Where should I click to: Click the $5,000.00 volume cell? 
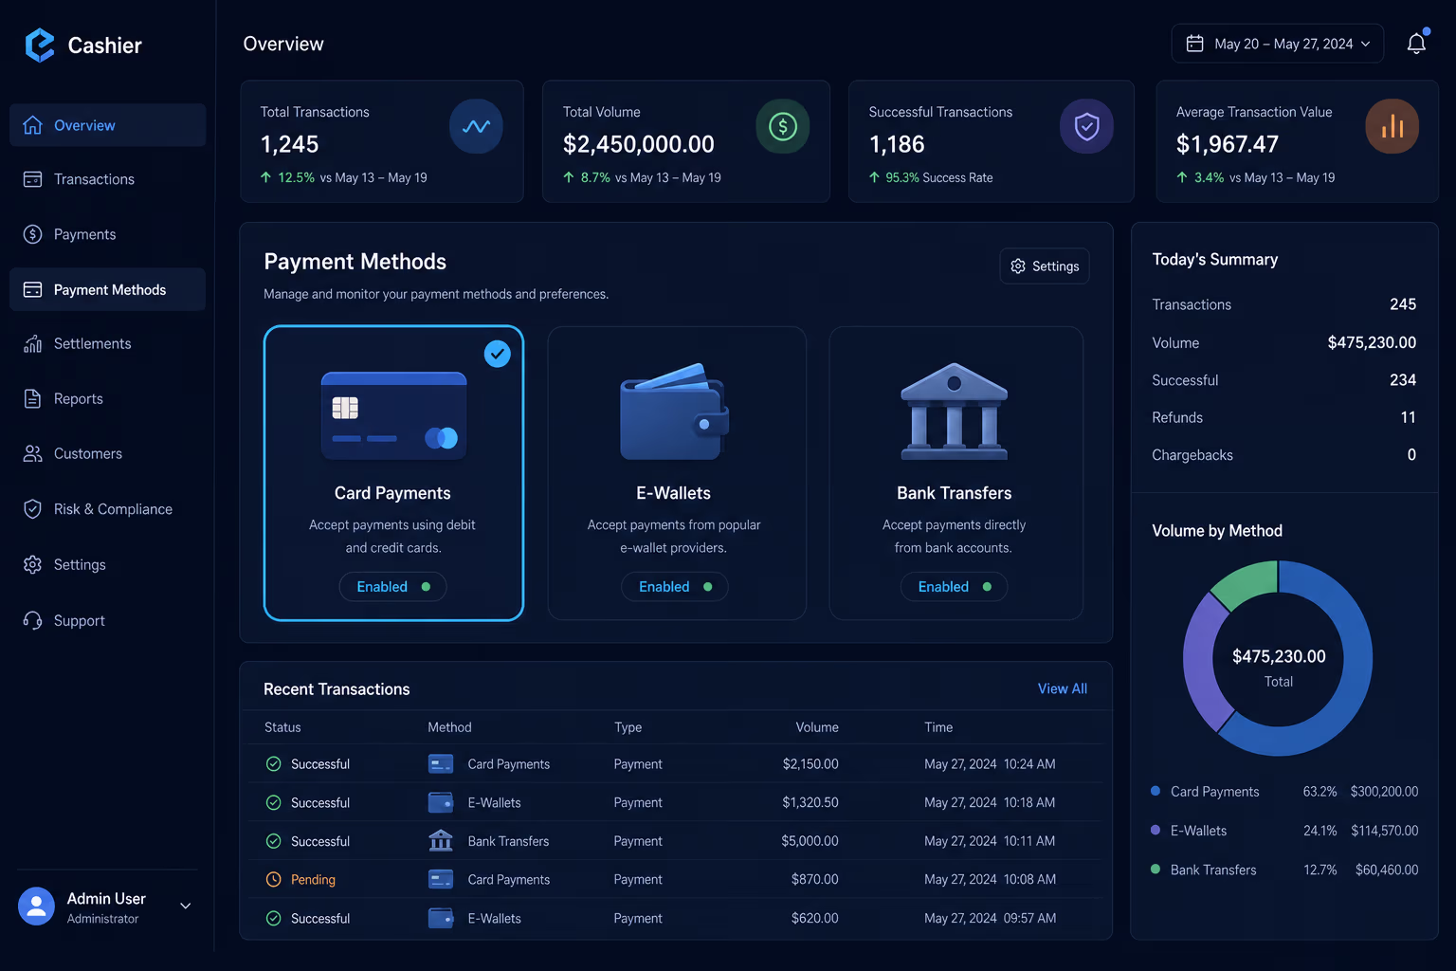pos(810,841)
